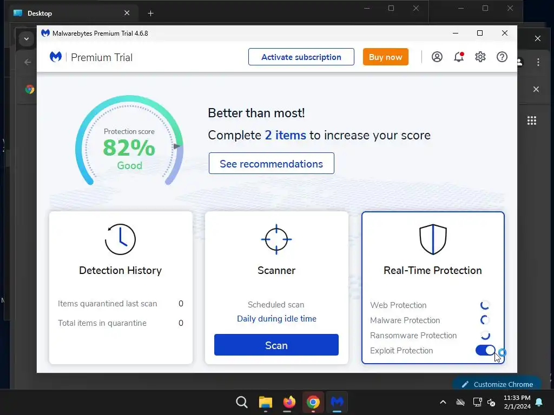Click the Malwarebytes title bar icon
Viewport: 554px width, 415px height.
click(45, 33)
